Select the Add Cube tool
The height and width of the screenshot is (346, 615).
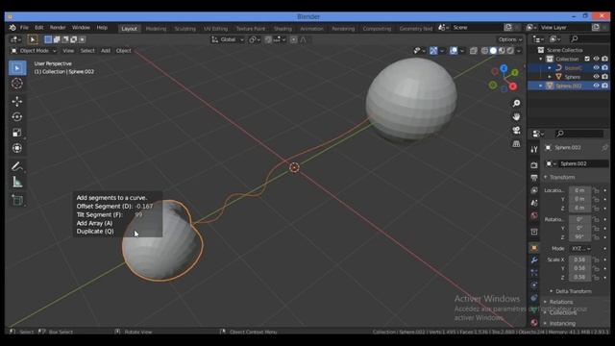tap(17, 200)
